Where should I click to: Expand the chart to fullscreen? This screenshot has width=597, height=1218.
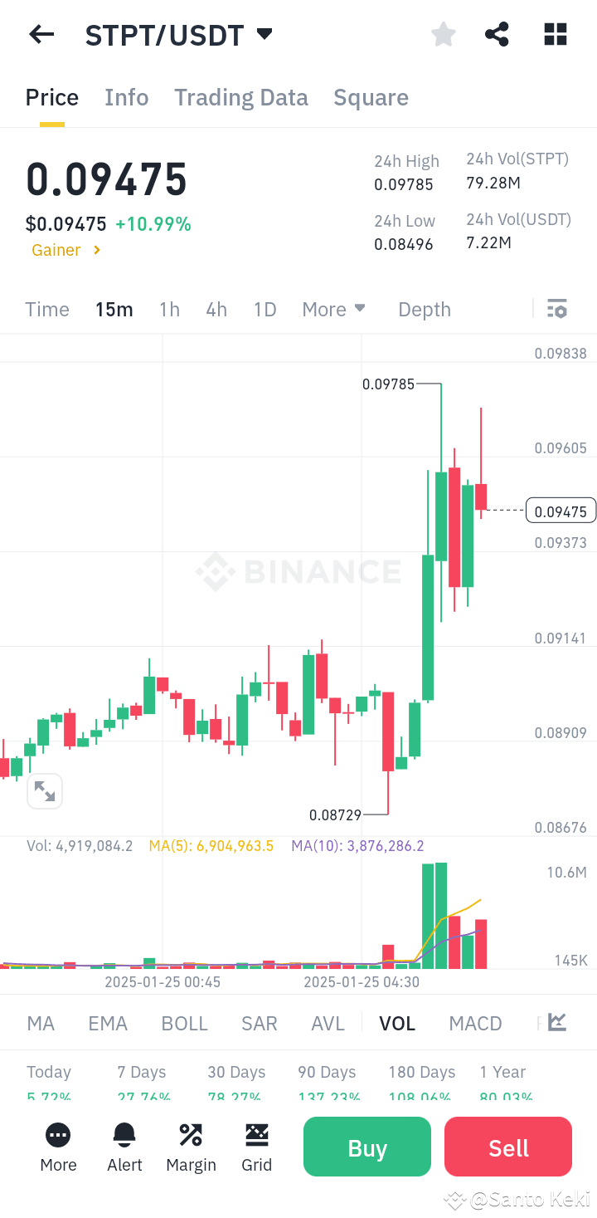45,790
